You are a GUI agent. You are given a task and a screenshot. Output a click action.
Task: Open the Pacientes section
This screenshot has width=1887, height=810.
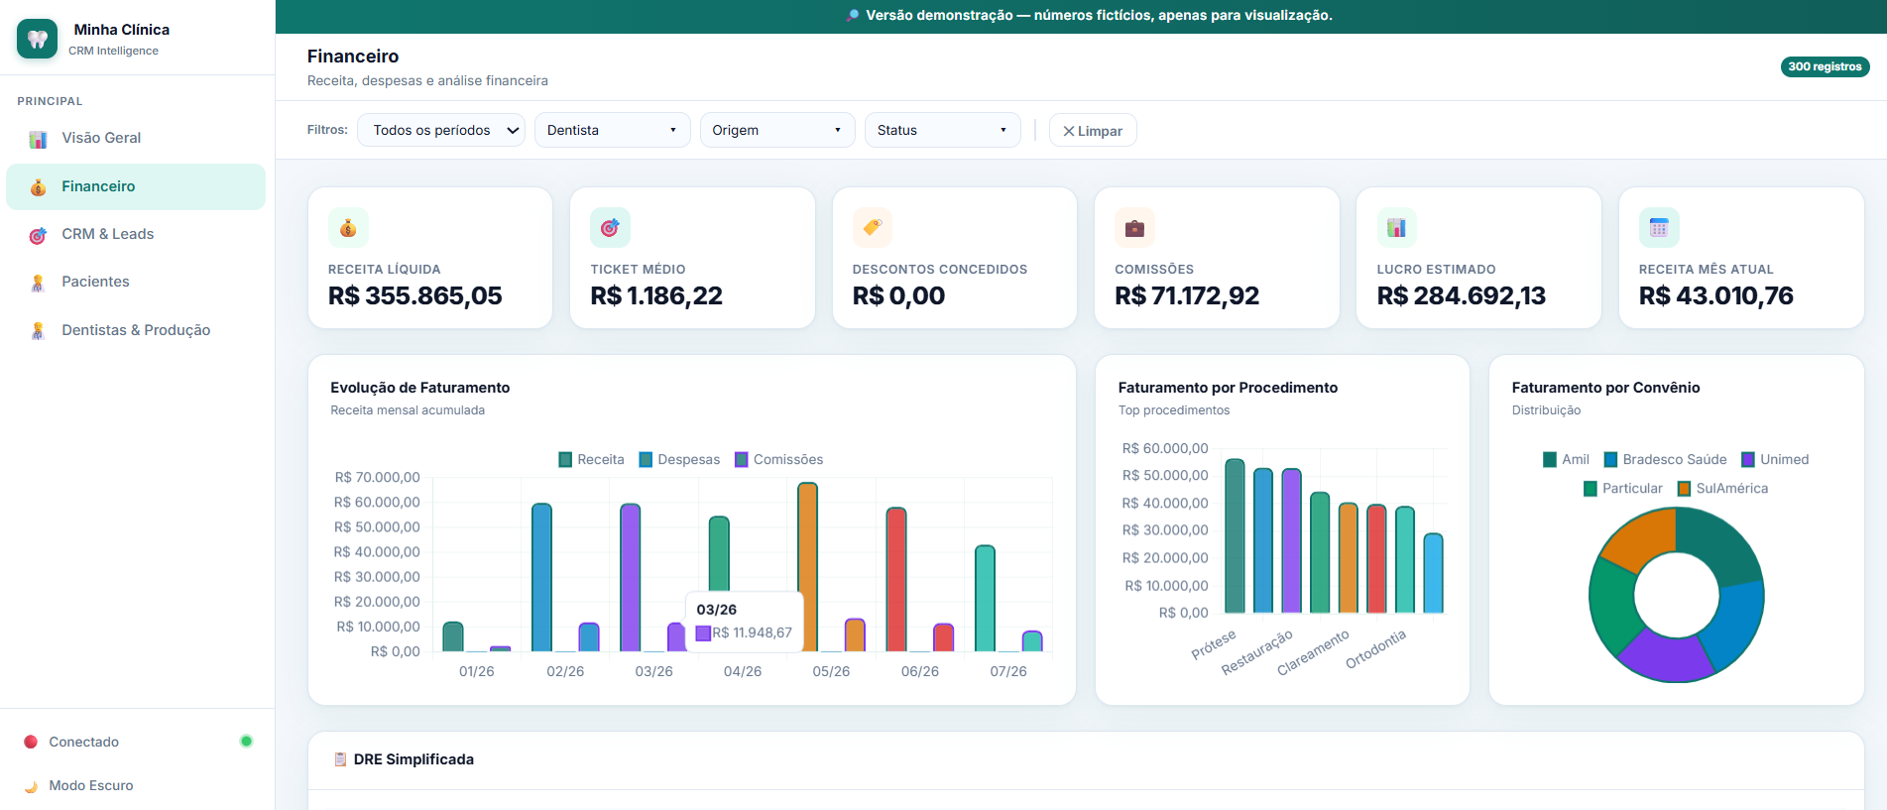[x=136, y=282]
